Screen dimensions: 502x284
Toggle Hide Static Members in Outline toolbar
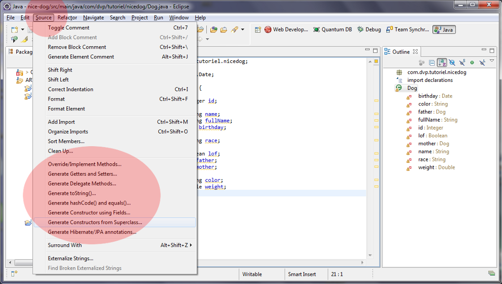pos(462,63)
